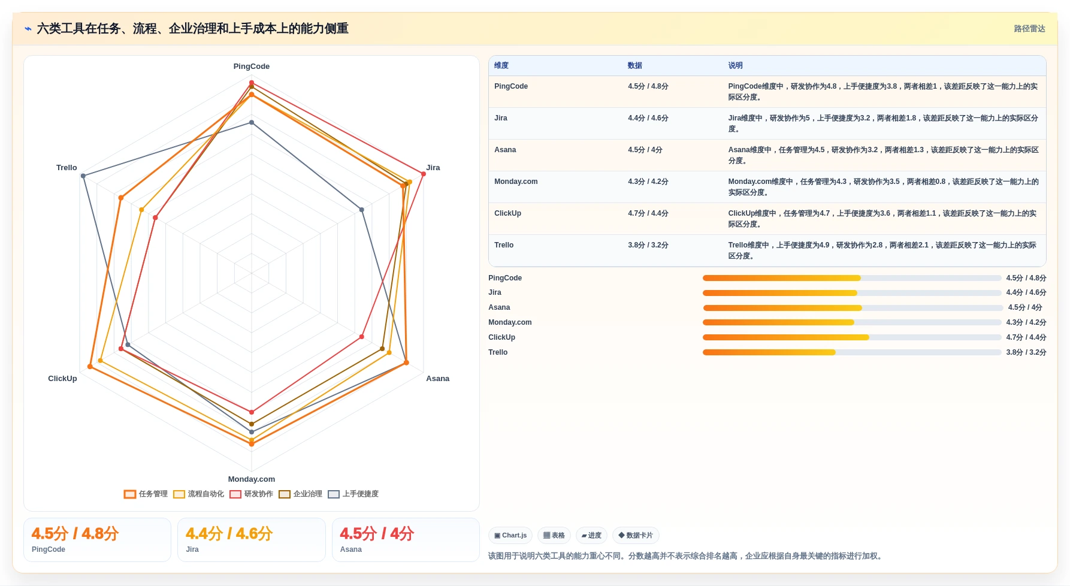Select the Trello table row name

(504, 245)
